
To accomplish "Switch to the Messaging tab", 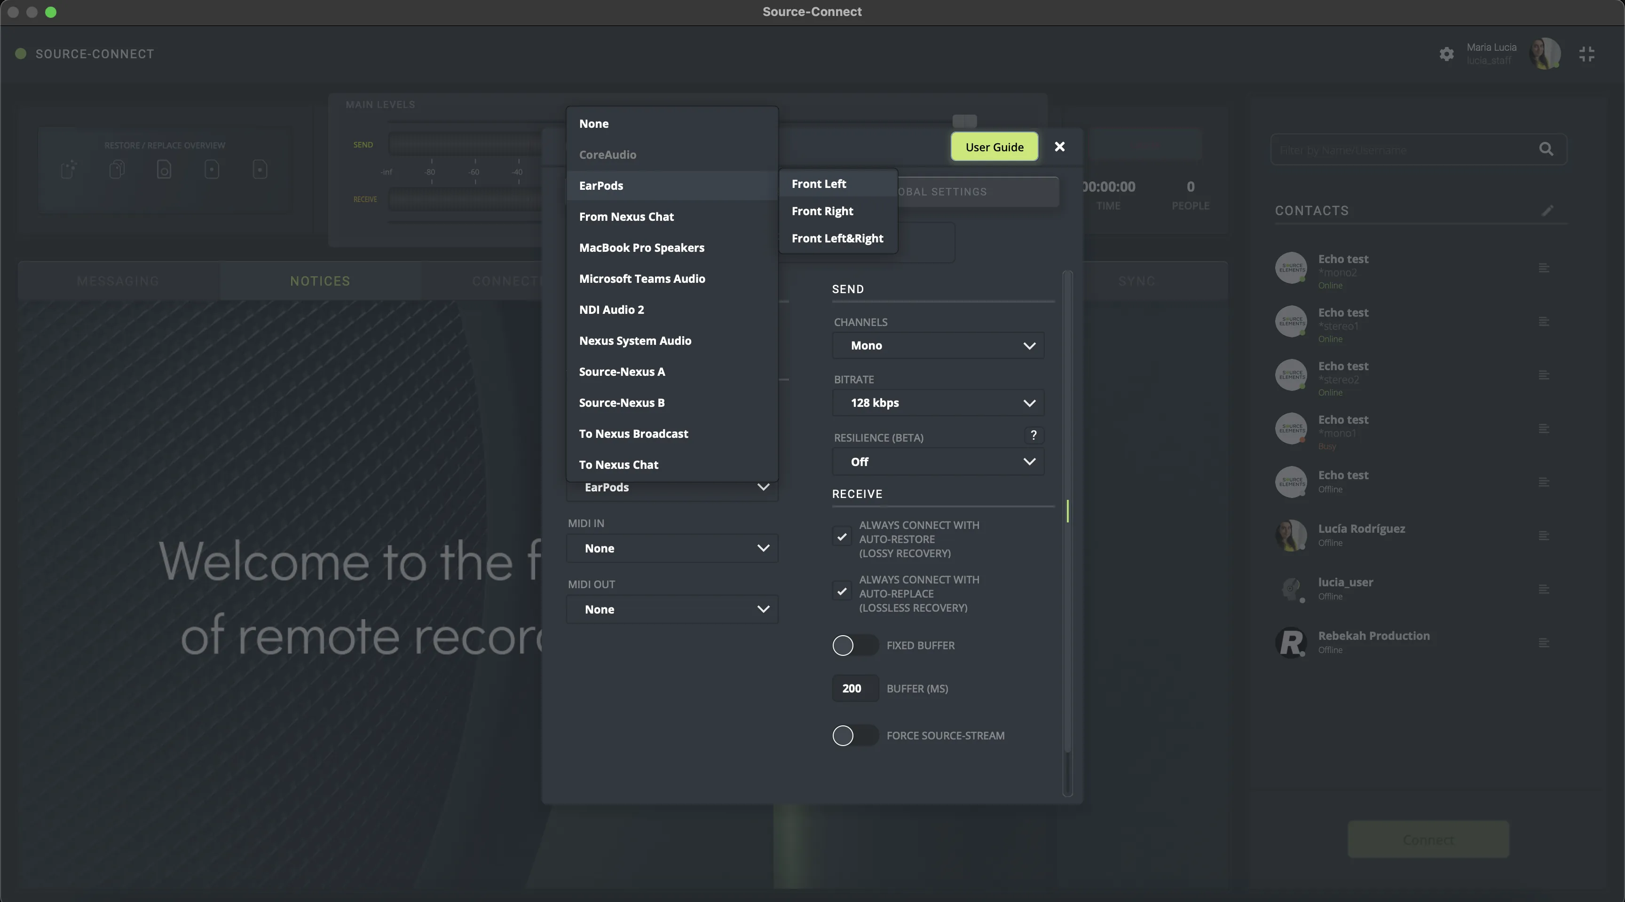I will pos(118,281).
